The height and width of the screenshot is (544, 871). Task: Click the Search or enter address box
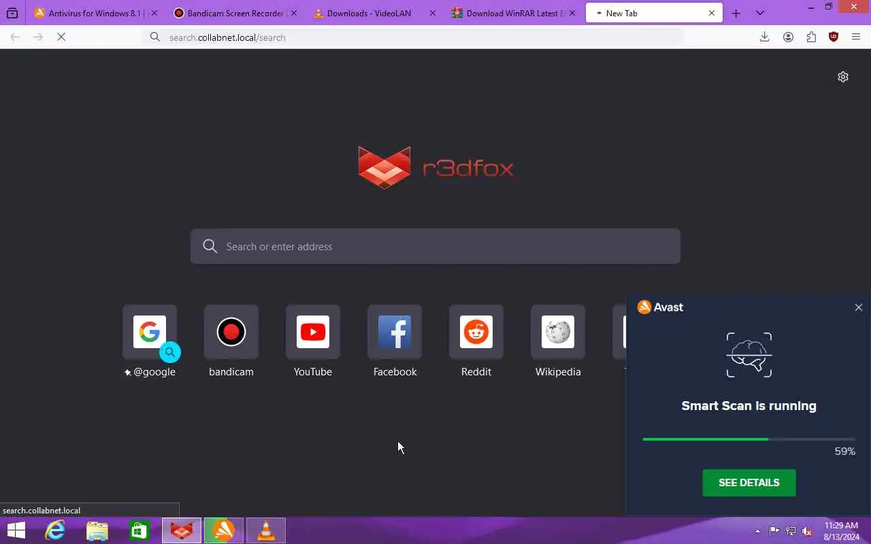pyautogui.click(x=435, y=246)
